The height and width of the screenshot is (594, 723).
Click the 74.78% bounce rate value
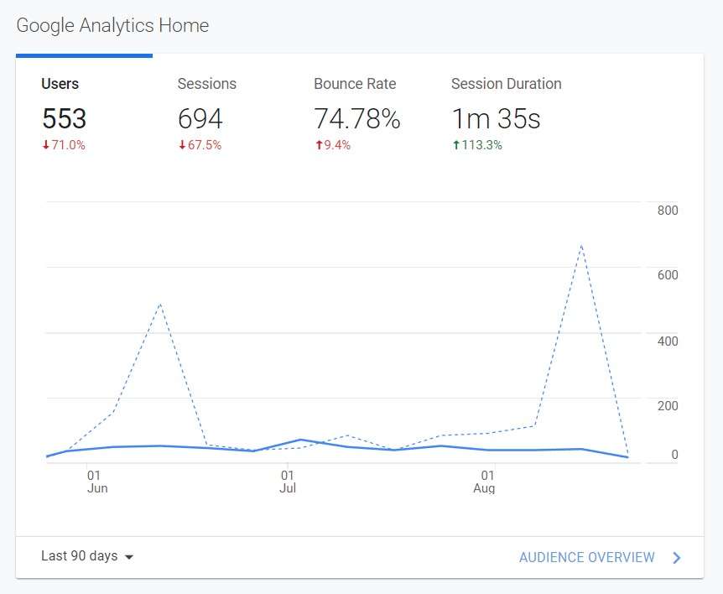pyautogui.click(x=357, y=118)
